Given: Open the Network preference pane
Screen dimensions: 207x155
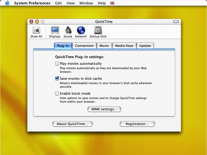Looking at the screenshot, I should click(x=81, y=30).
